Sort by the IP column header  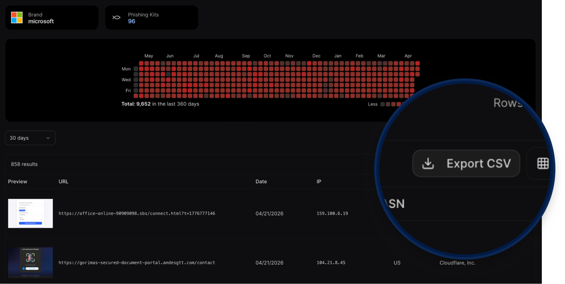point(319,181)
